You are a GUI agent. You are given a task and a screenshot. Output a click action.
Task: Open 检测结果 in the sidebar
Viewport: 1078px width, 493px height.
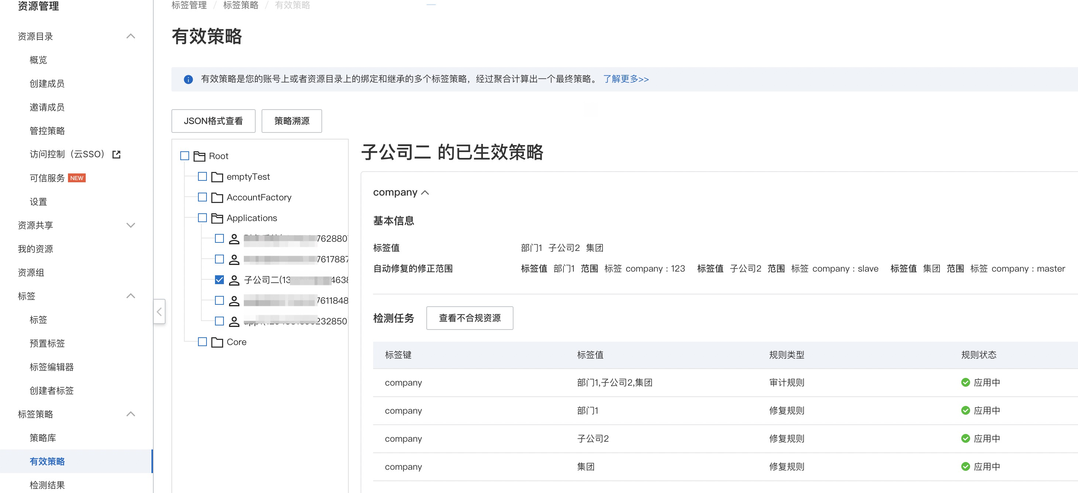tap(47, 485)
